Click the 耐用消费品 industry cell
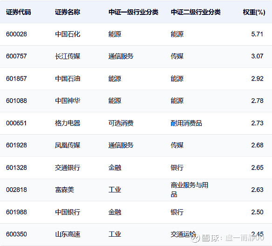Screen dimensions: 272x246 coord(186,123)
